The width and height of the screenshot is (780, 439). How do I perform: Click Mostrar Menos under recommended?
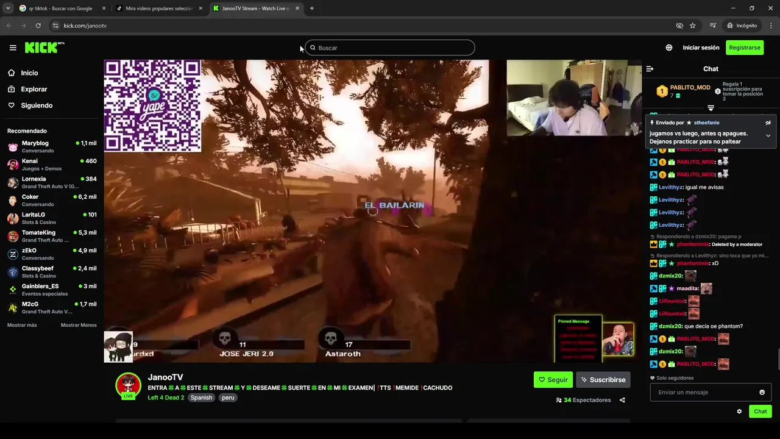point(79,325)
